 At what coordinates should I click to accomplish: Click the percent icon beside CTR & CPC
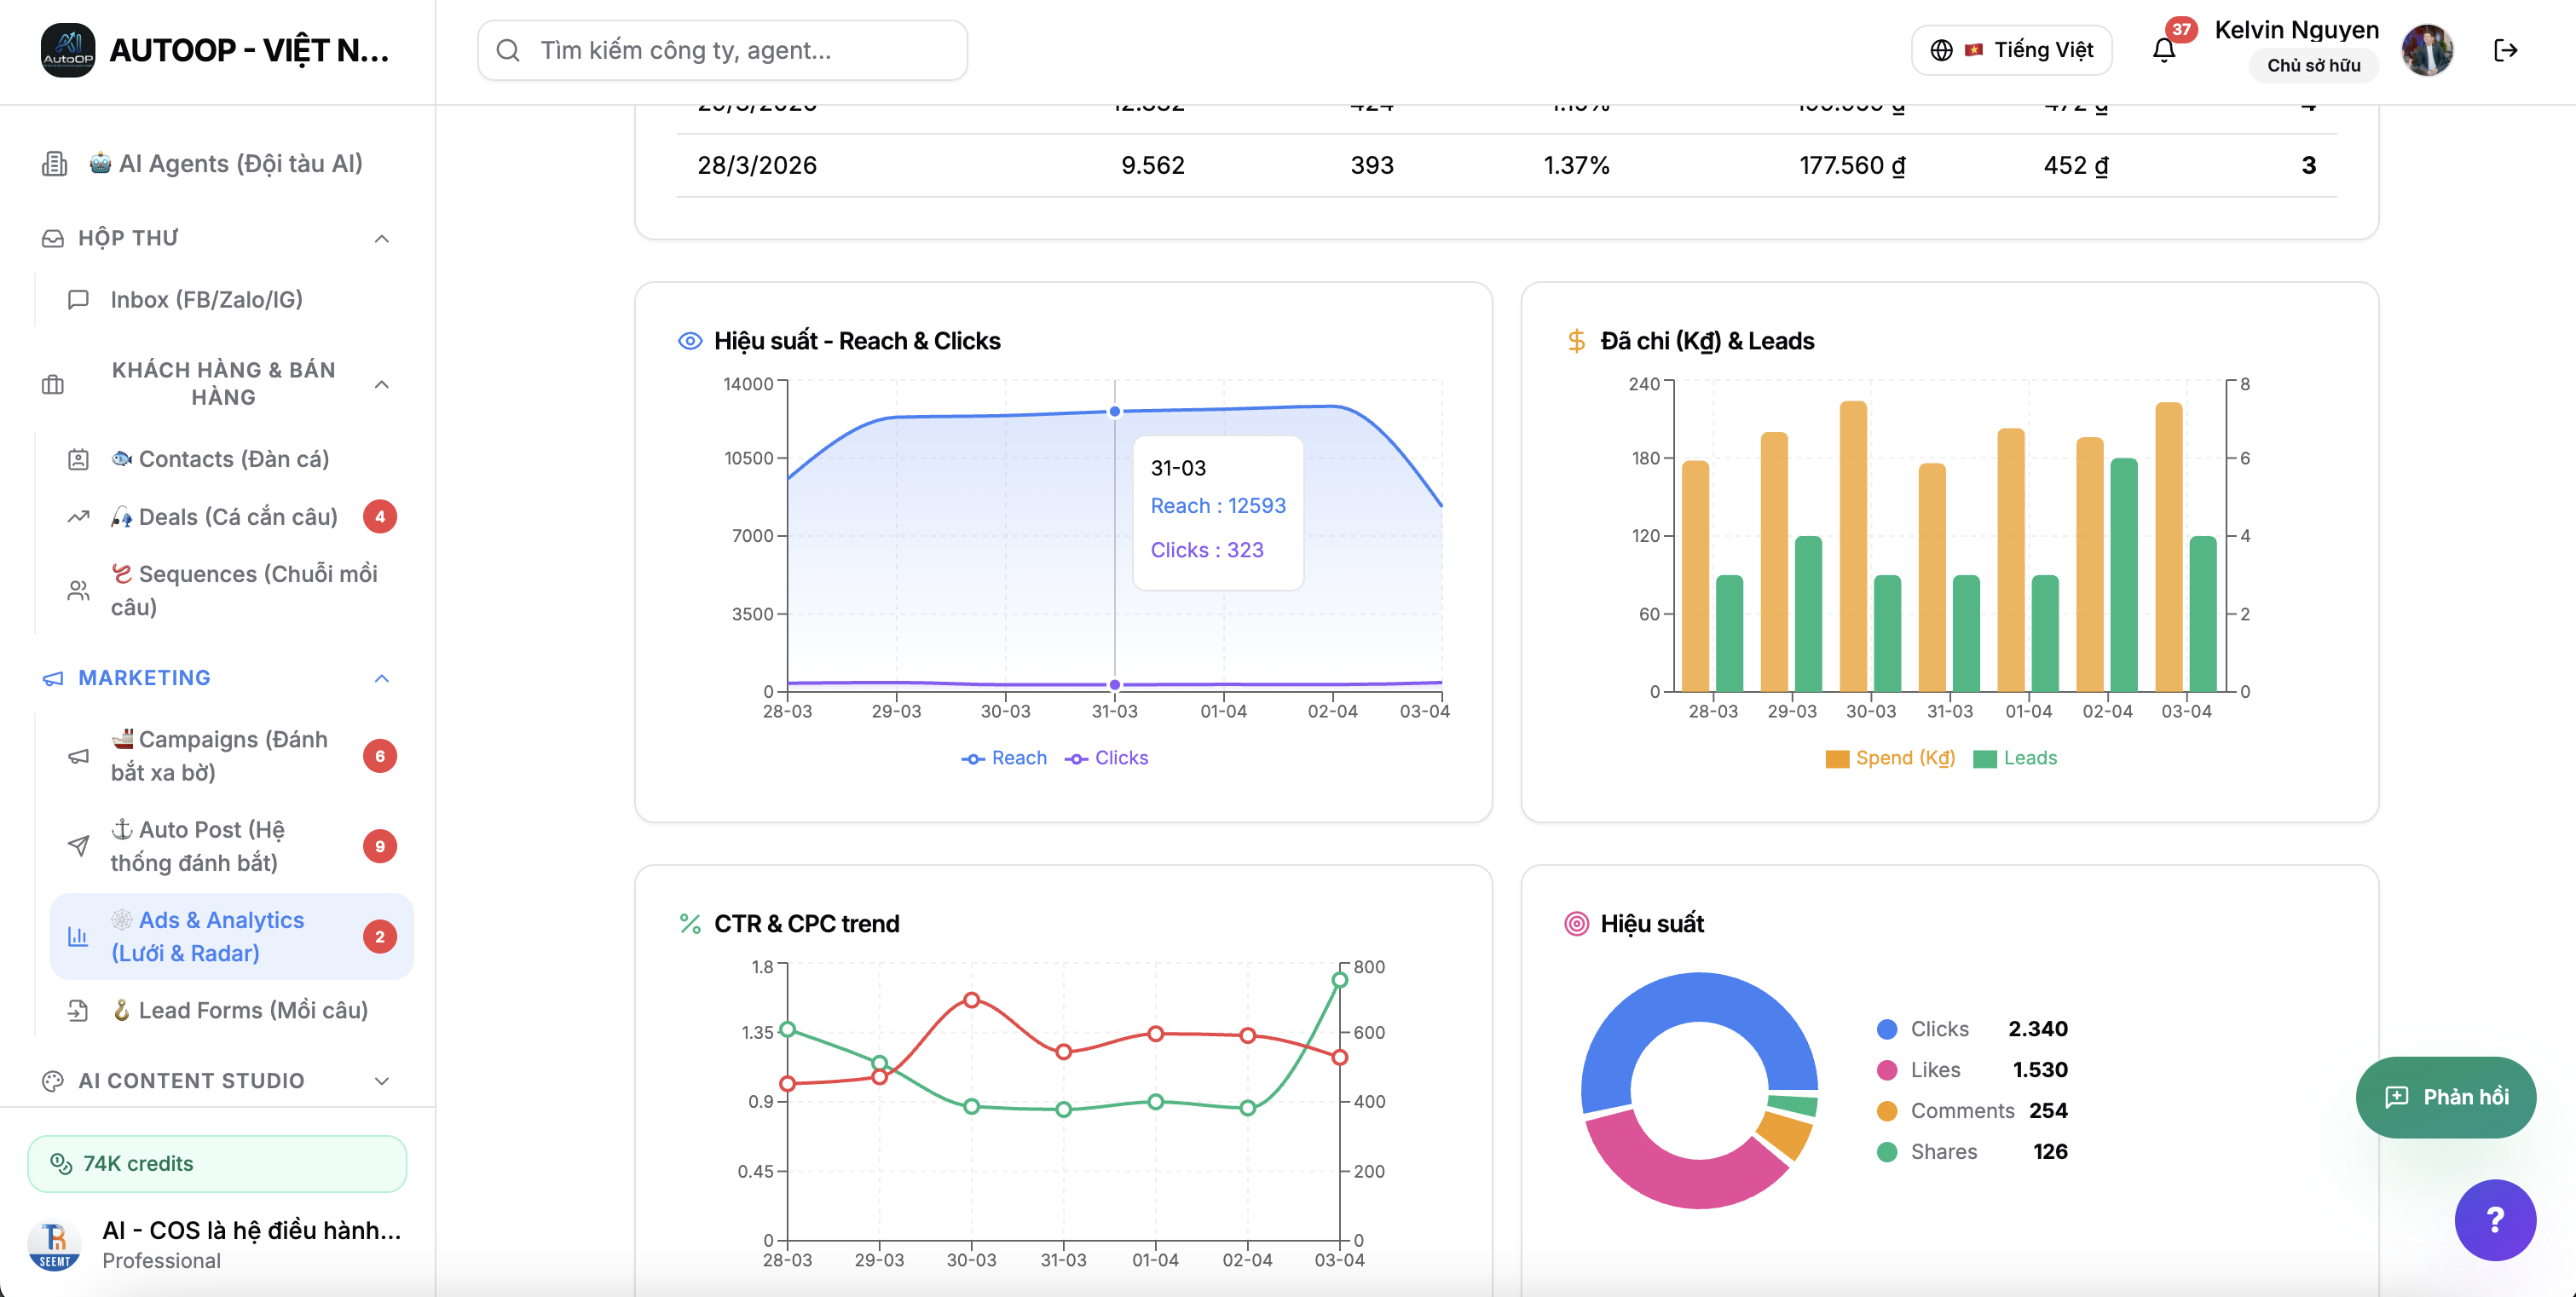pyautogui.click(x=690, y=923)
